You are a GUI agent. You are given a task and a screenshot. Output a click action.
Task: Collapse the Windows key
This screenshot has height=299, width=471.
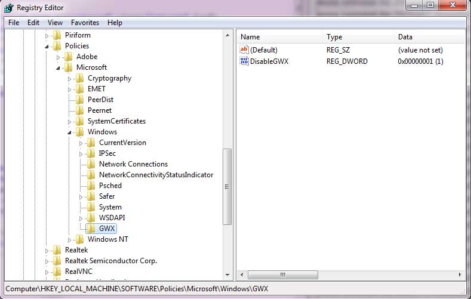click(x=69, y=132)
